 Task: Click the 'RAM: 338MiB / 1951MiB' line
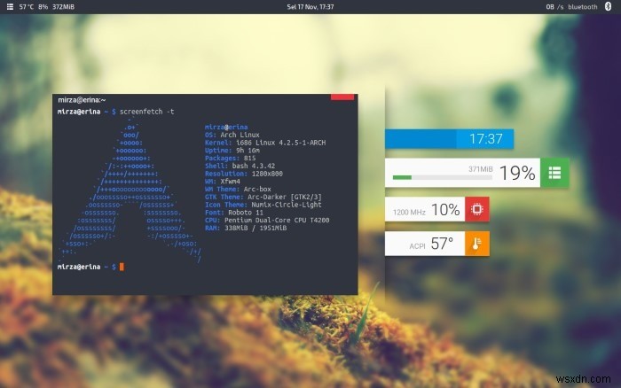pos(246,229)
